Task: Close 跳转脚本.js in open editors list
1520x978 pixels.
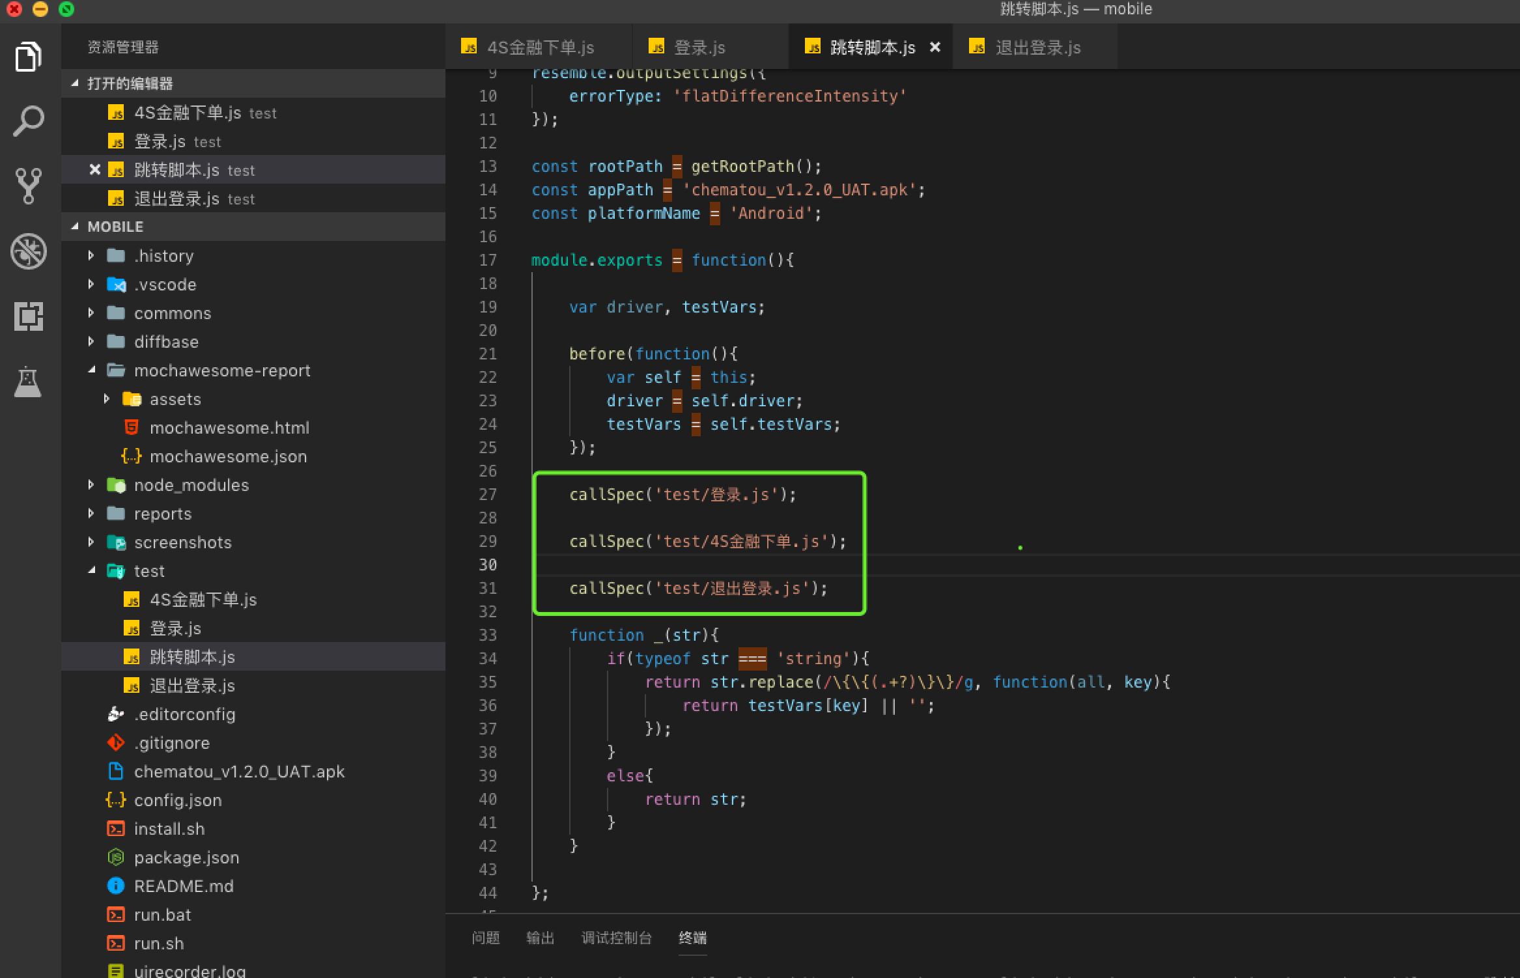Action: point(94,169)
